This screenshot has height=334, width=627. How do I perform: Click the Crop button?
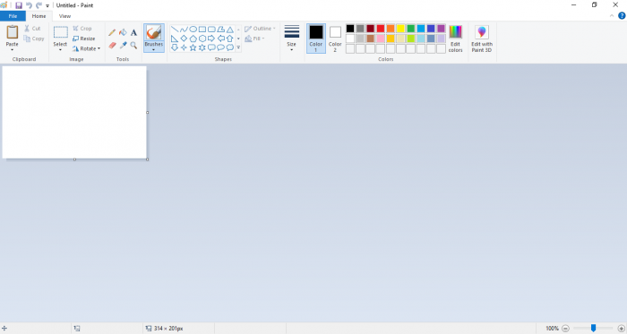[82, 29]
